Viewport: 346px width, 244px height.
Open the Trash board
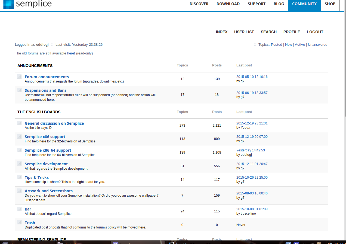(x=30, y=223)
